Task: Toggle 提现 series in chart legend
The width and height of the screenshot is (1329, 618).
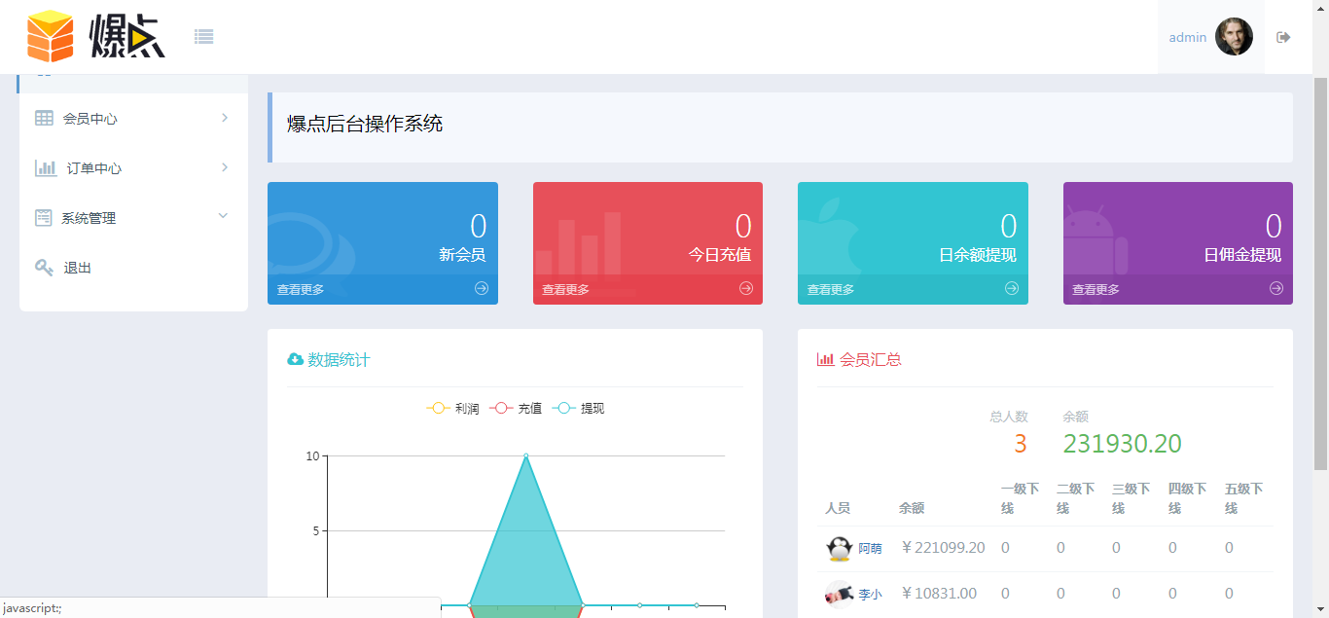Action: (x=579, y=409)
